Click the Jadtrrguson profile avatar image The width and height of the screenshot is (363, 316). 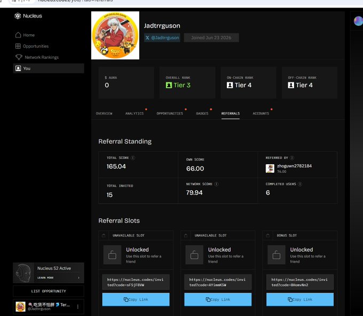pos(115,35)
